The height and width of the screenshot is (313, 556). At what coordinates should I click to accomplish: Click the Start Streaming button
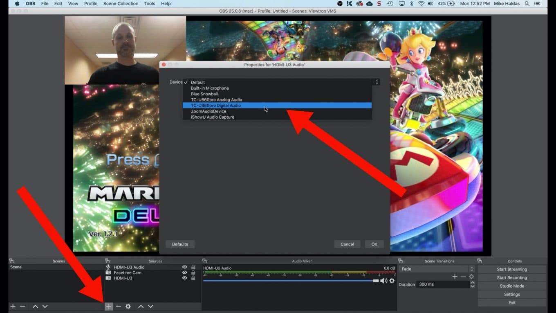click(511, 269)
